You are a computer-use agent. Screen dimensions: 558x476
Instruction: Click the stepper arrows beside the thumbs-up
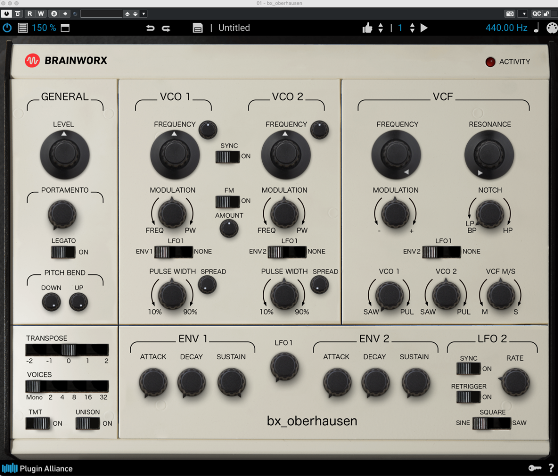[381, 28]
